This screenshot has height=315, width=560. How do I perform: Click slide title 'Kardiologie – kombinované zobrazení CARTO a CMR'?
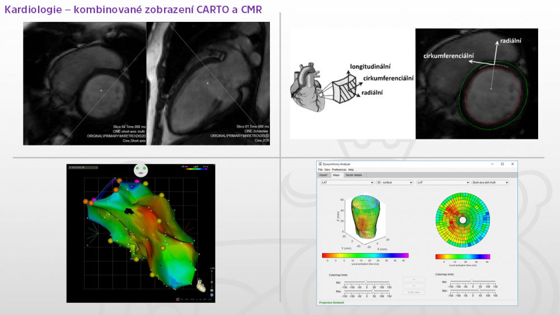point(133,10)
